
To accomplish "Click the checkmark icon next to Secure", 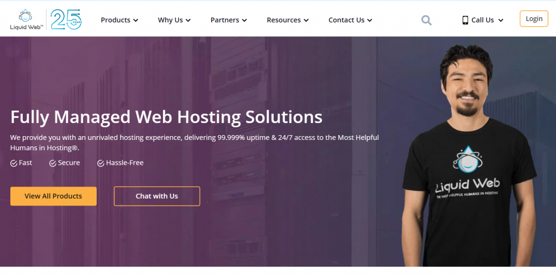I will click(x=53, y=163).
